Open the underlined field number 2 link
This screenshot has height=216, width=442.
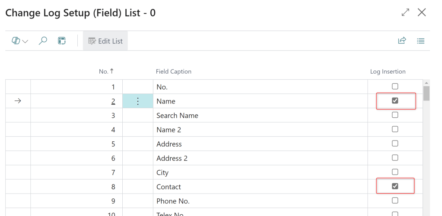pyautogui.click(x=113, y=101)
